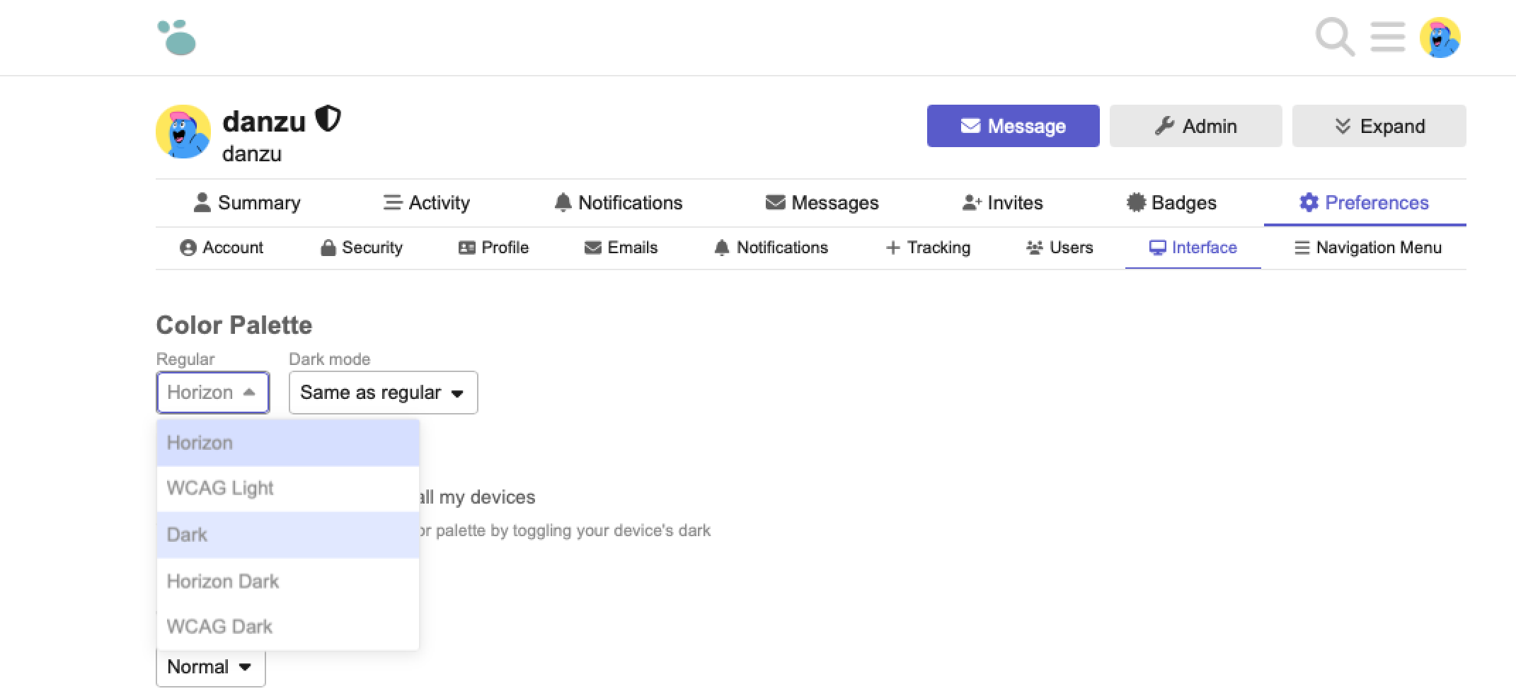Open the Security preferences section

(362, 248)
